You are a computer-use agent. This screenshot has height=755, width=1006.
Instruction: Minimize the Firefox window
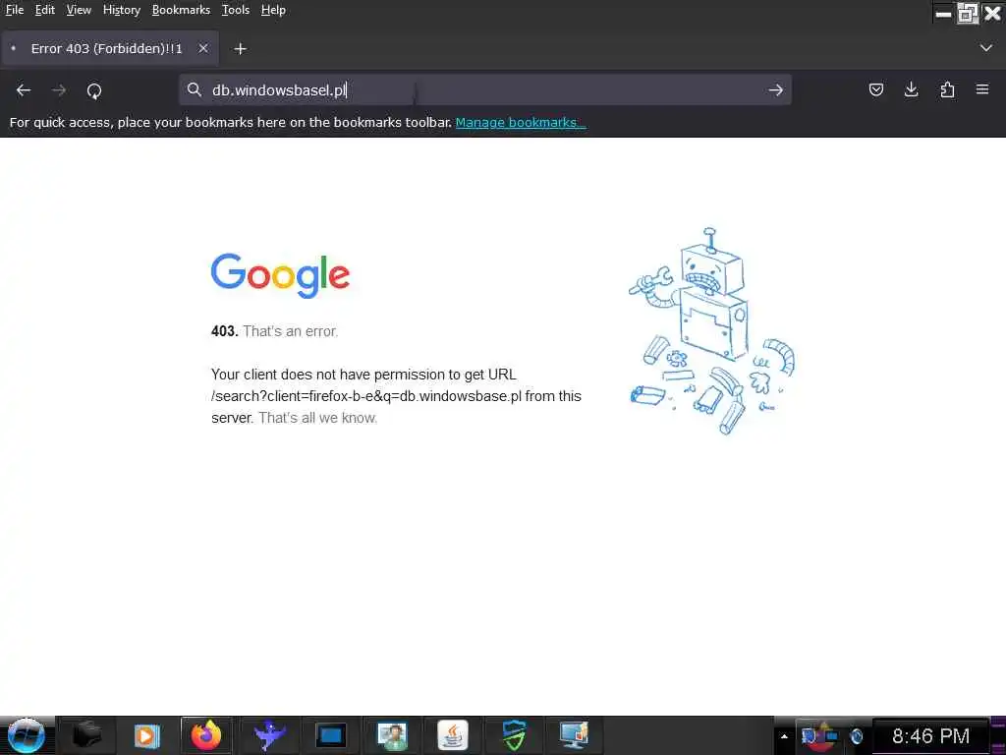coord(943,14)
